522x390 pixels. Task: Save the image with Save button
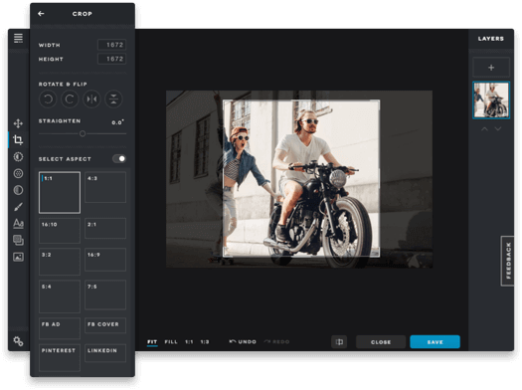[x=435, y=342]
